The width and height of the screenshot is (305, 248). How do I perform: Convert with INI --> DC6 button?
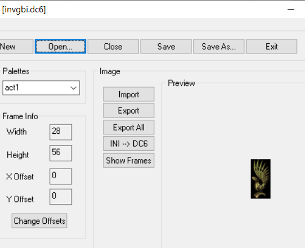(128, 143)
